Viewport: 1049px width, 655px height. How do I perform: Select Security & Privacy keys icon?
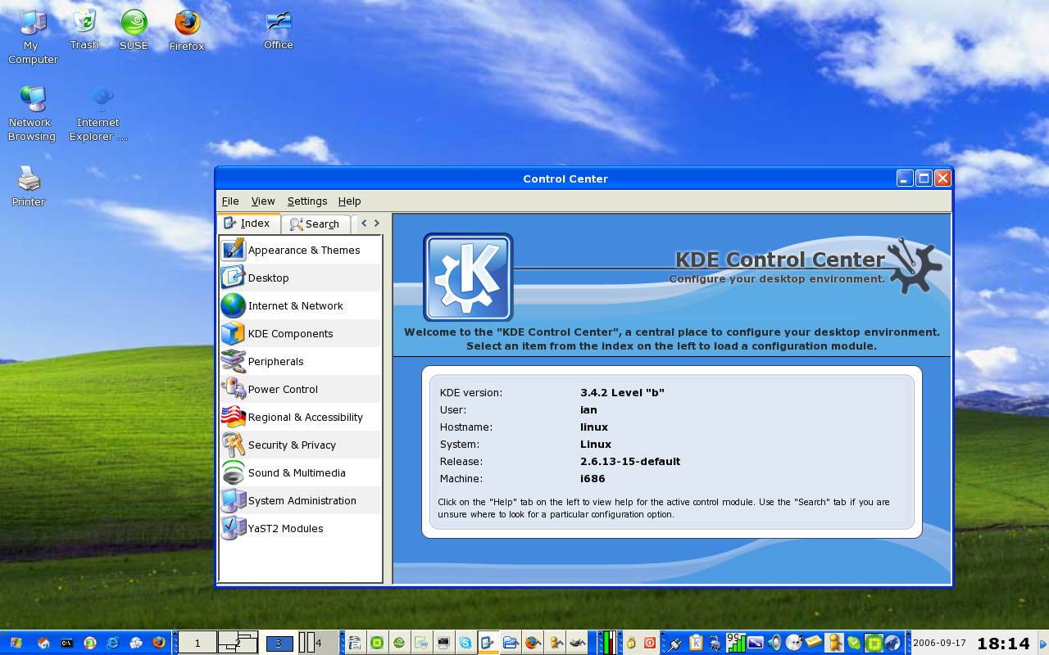click(233, 445)
